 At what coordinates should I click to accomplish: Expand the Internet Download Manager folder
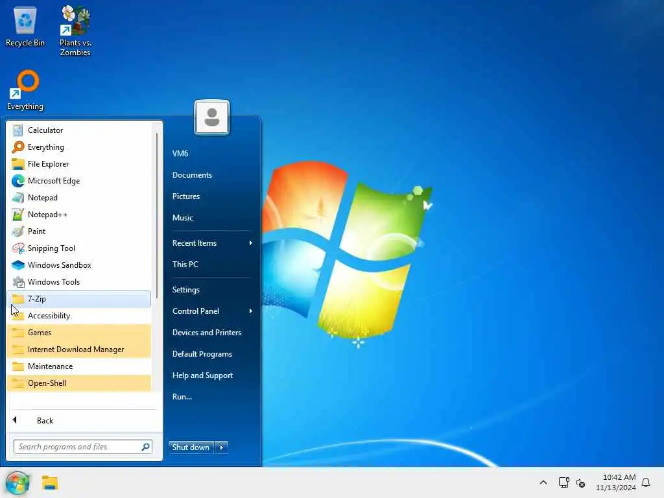coord(78,350)
